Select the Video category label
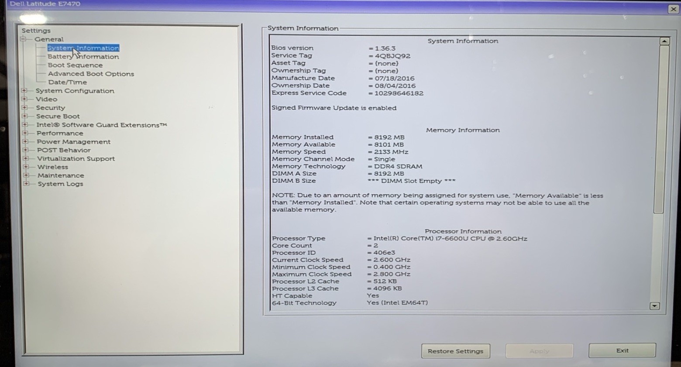 [46, 99]
